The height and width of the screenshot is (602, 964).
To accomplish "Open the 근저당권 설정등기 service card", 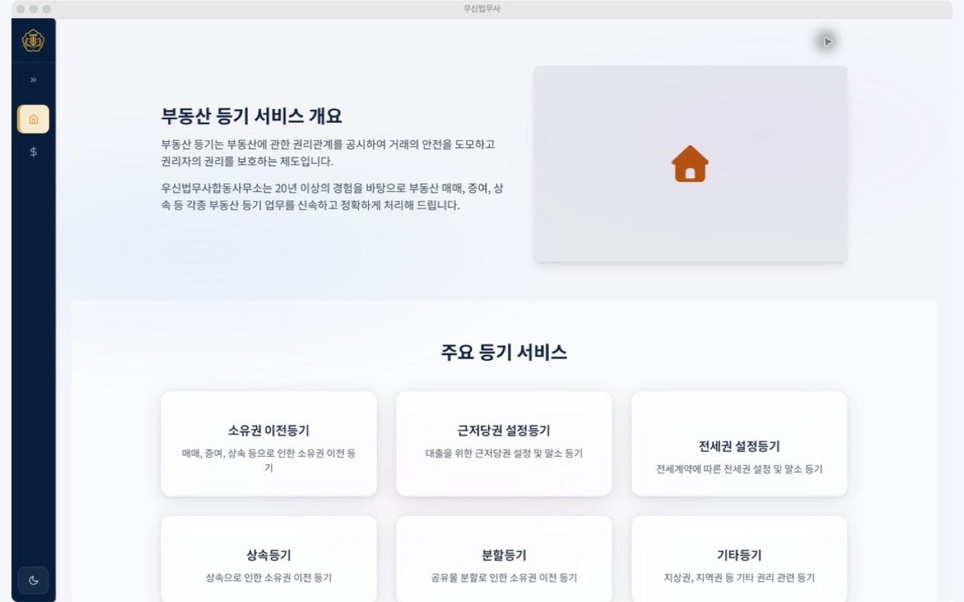I will point(504,443).
